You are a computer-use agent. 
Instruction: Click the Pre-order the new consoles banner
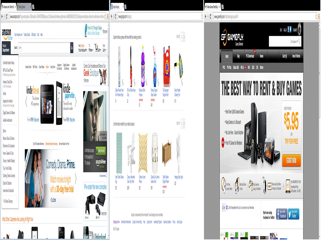95,201
